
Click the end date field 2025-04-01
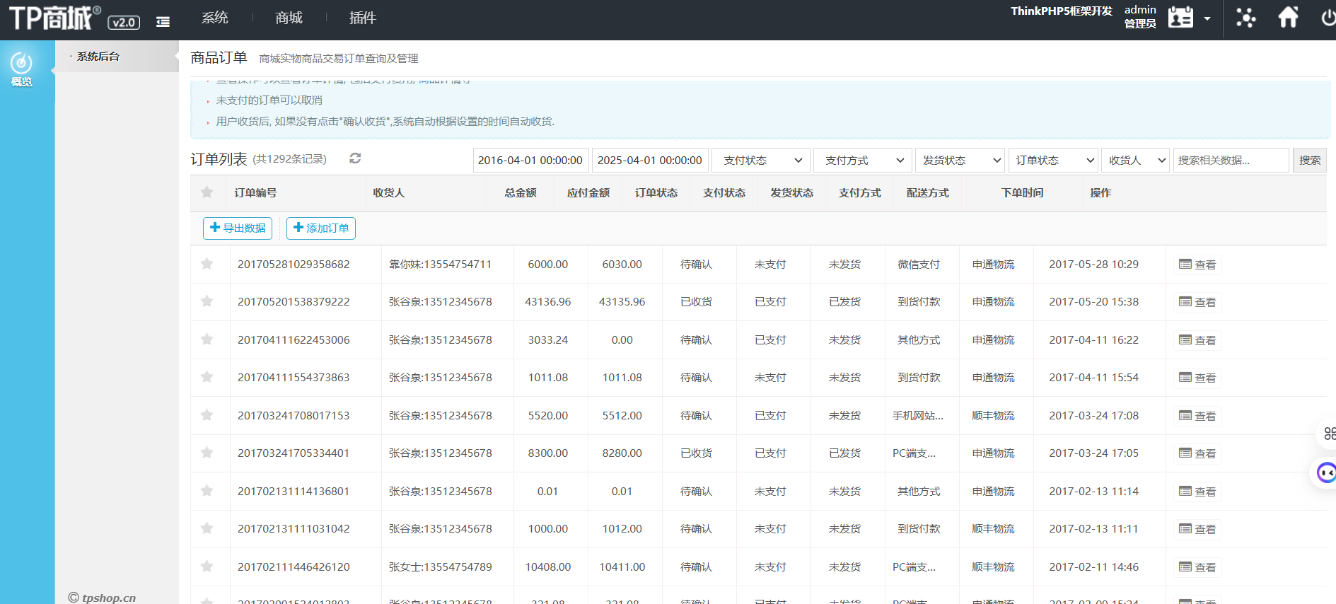(650, 161)
